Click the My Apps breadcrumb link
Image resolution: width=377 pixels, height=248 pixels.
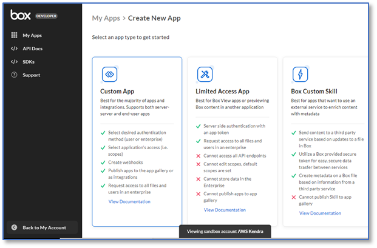(x=106, y=18)
